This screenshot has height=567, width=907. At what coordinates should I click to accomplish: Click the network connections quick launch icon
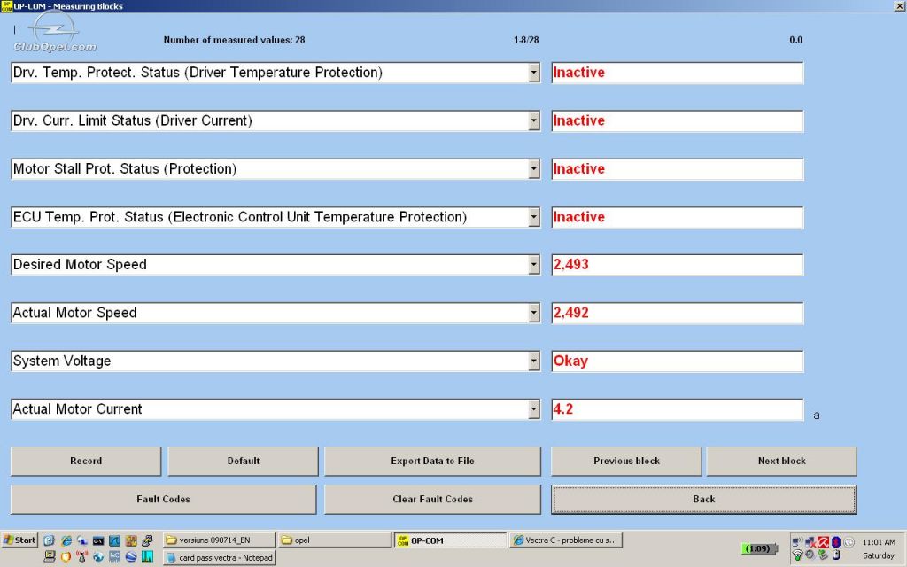(x=82, y=540)
